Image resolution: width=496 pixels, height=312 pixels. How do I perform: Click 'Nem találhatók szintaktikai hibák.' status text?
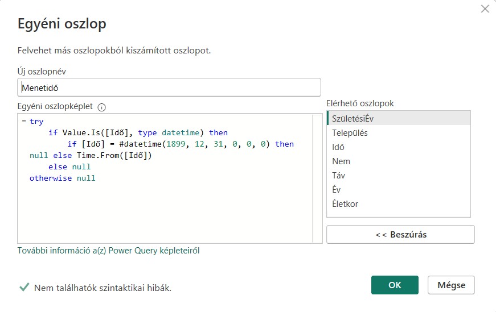pyautogui.click(x=103, y=288)
